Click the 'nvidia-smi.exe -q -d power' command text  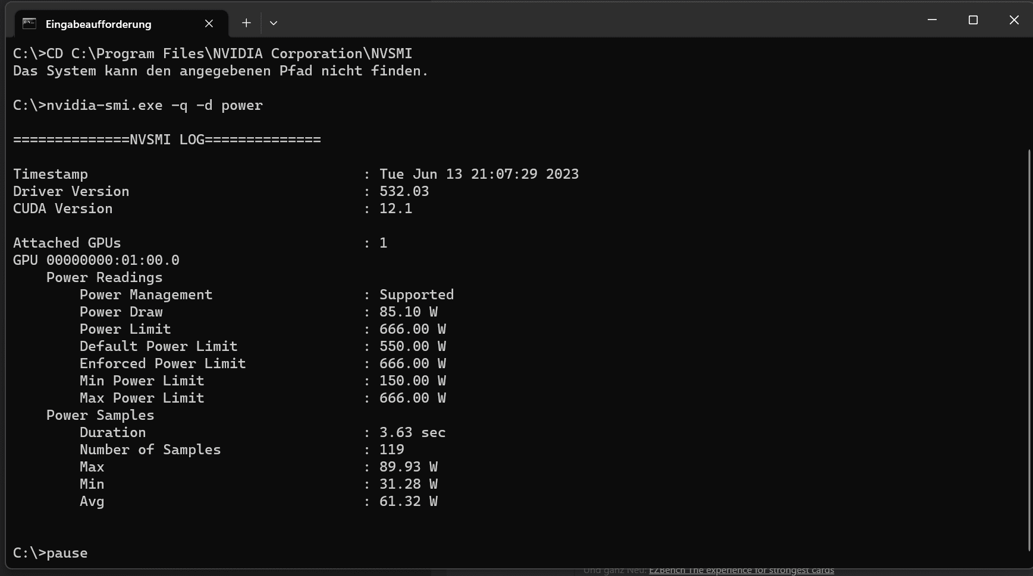point(155,106)
